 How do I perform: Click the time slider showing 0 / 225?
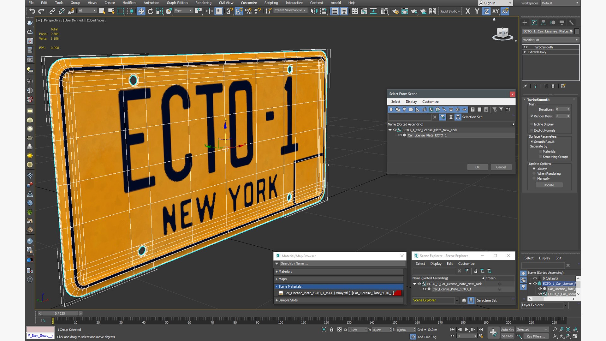[60, 314]
